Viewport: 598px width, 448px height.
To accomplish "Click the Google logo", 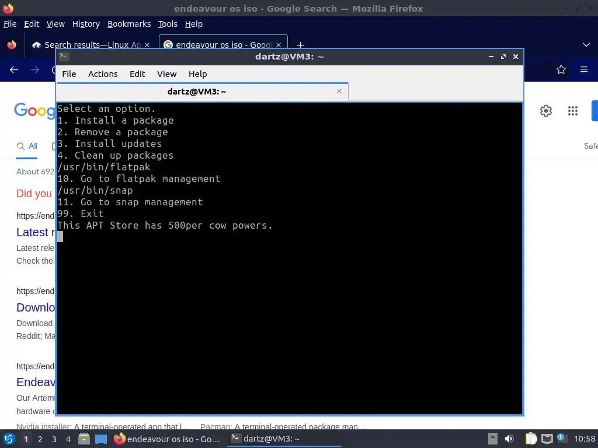I will (34, 111).
